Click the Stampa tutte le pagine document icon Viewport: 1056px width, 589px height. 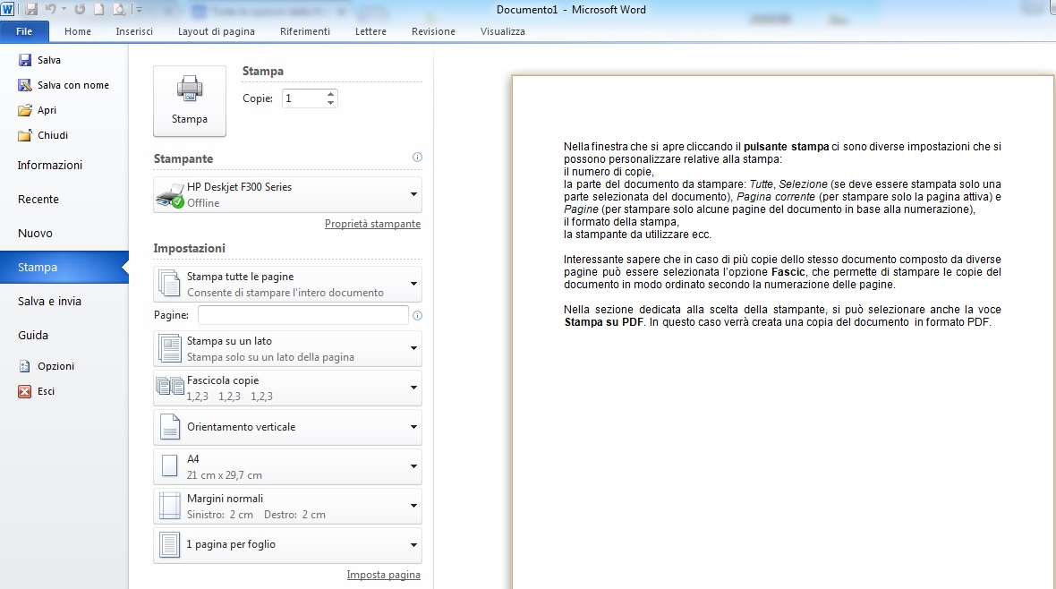pos(169,285)
